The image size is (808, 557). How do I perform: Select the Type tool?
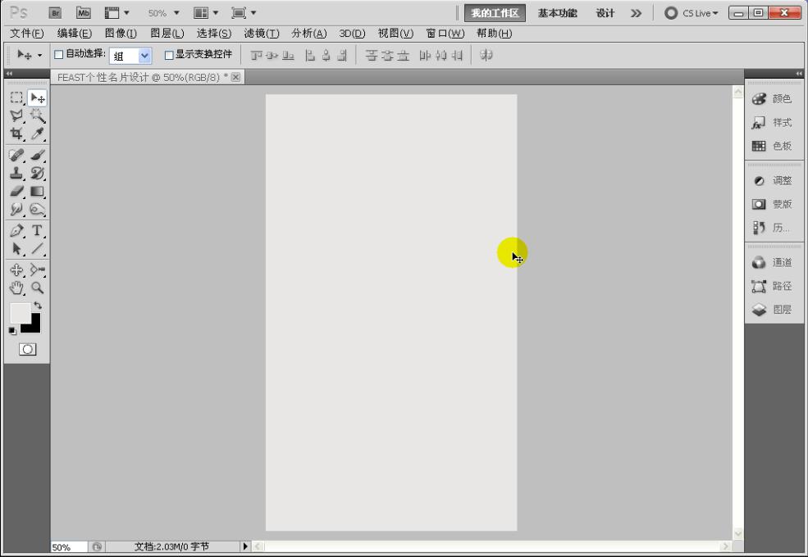(36, 230)
